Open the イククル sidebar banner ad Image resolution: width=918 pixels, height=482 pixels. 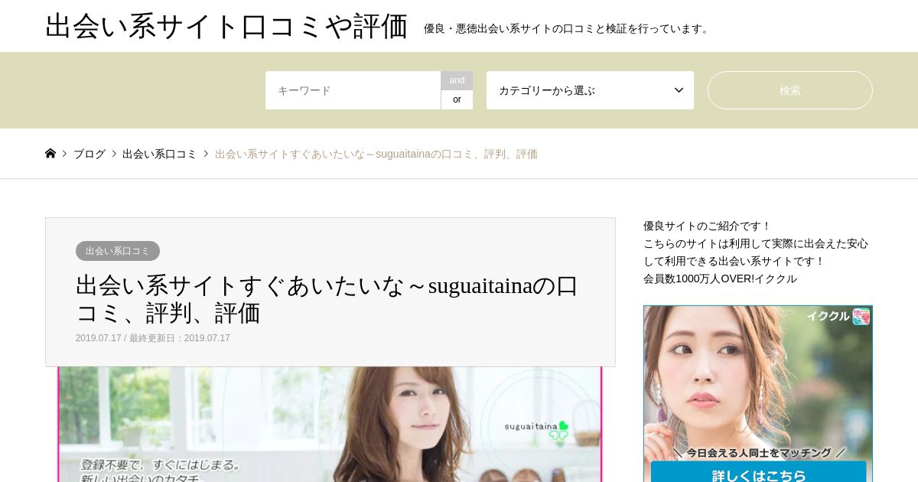758,394
